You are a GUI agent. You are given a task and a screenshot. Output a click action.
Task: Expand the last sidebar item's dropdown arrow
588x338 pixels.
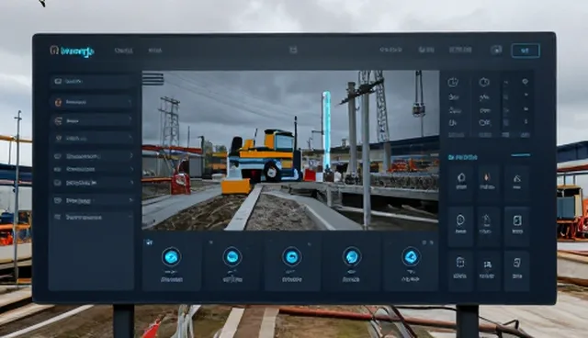point(130,217)
